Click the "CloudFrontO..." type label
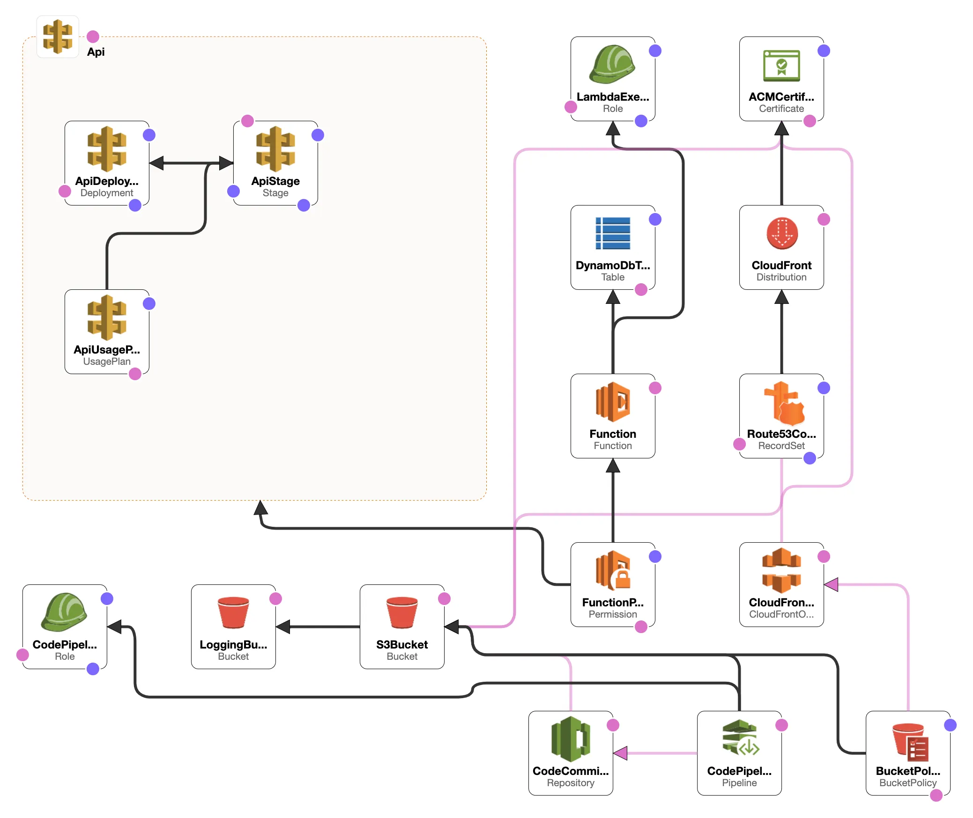This screenshot has height=818, width=973. (x=781, y=614)
